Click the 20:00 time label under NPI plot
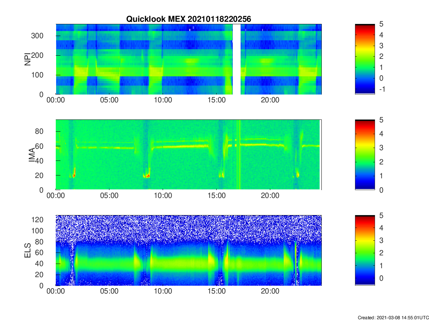 270,101
